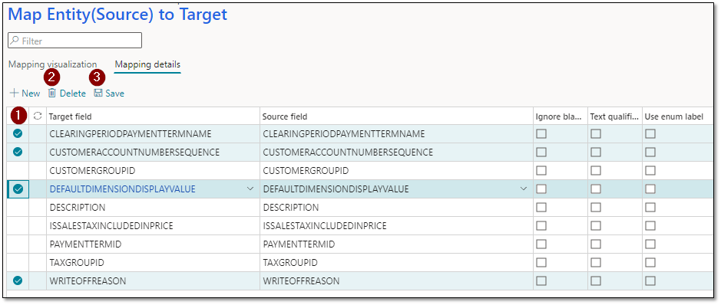Check Text qualifier for DESCRIPTION row
The height and width of the screenshot is (305, 721).
[596, 208]
